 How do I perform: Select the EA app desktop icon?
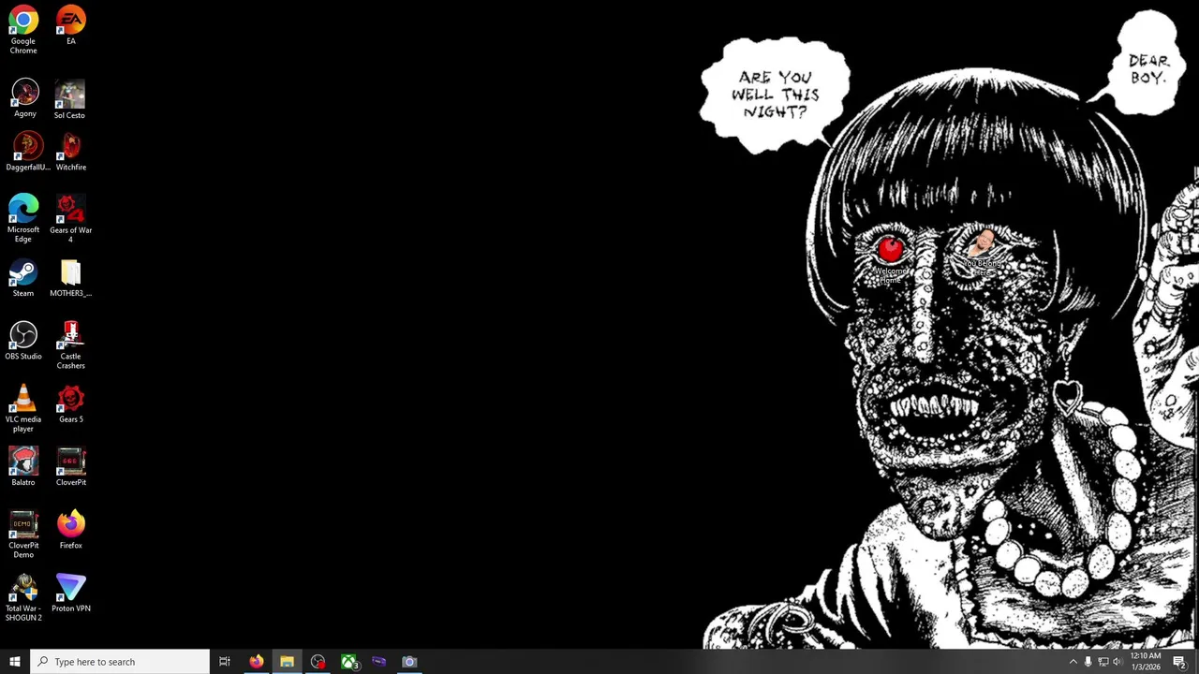click(x=70, y=25)
